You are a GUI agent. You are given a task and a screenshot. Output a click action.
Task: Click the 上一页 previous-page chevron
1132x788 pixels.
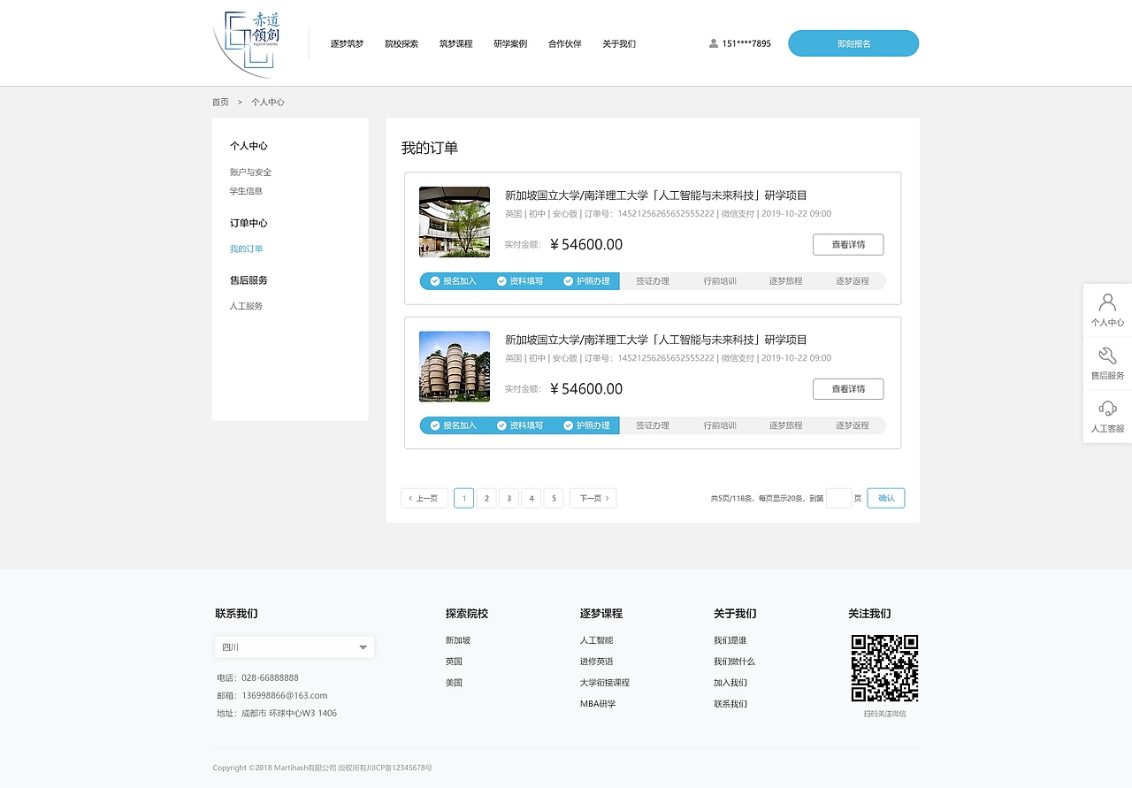409,498
